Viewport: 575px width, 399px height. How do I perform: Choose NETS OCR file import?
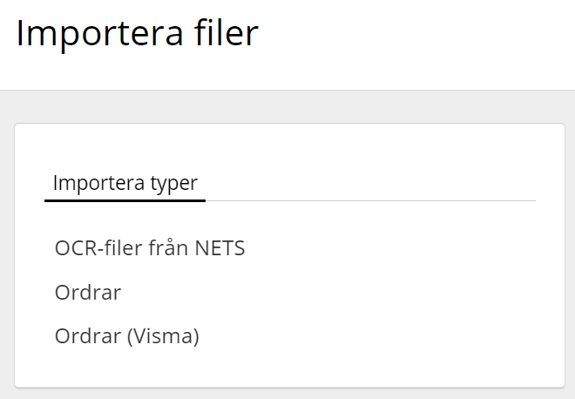(x=149, y=248)
